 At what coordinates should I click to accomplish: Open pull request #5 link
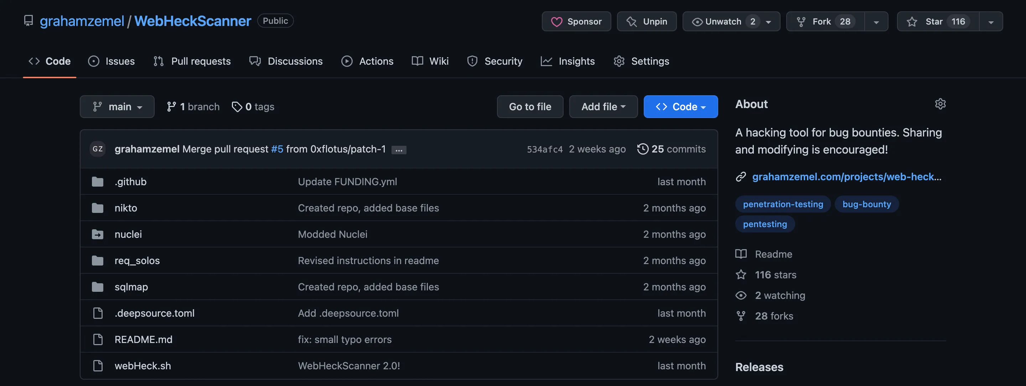click(x=277, y=149)
